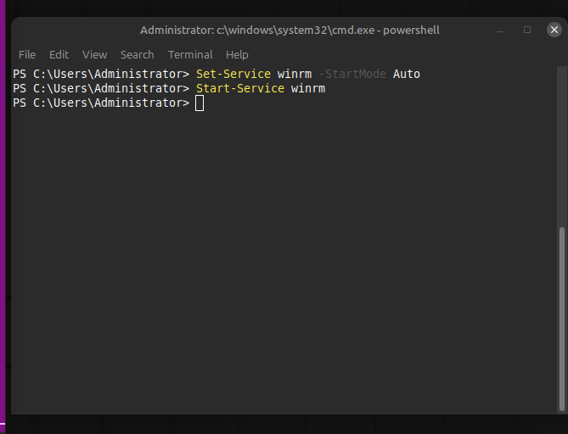Click the cursor block at the empty prompt

point(200,103)
